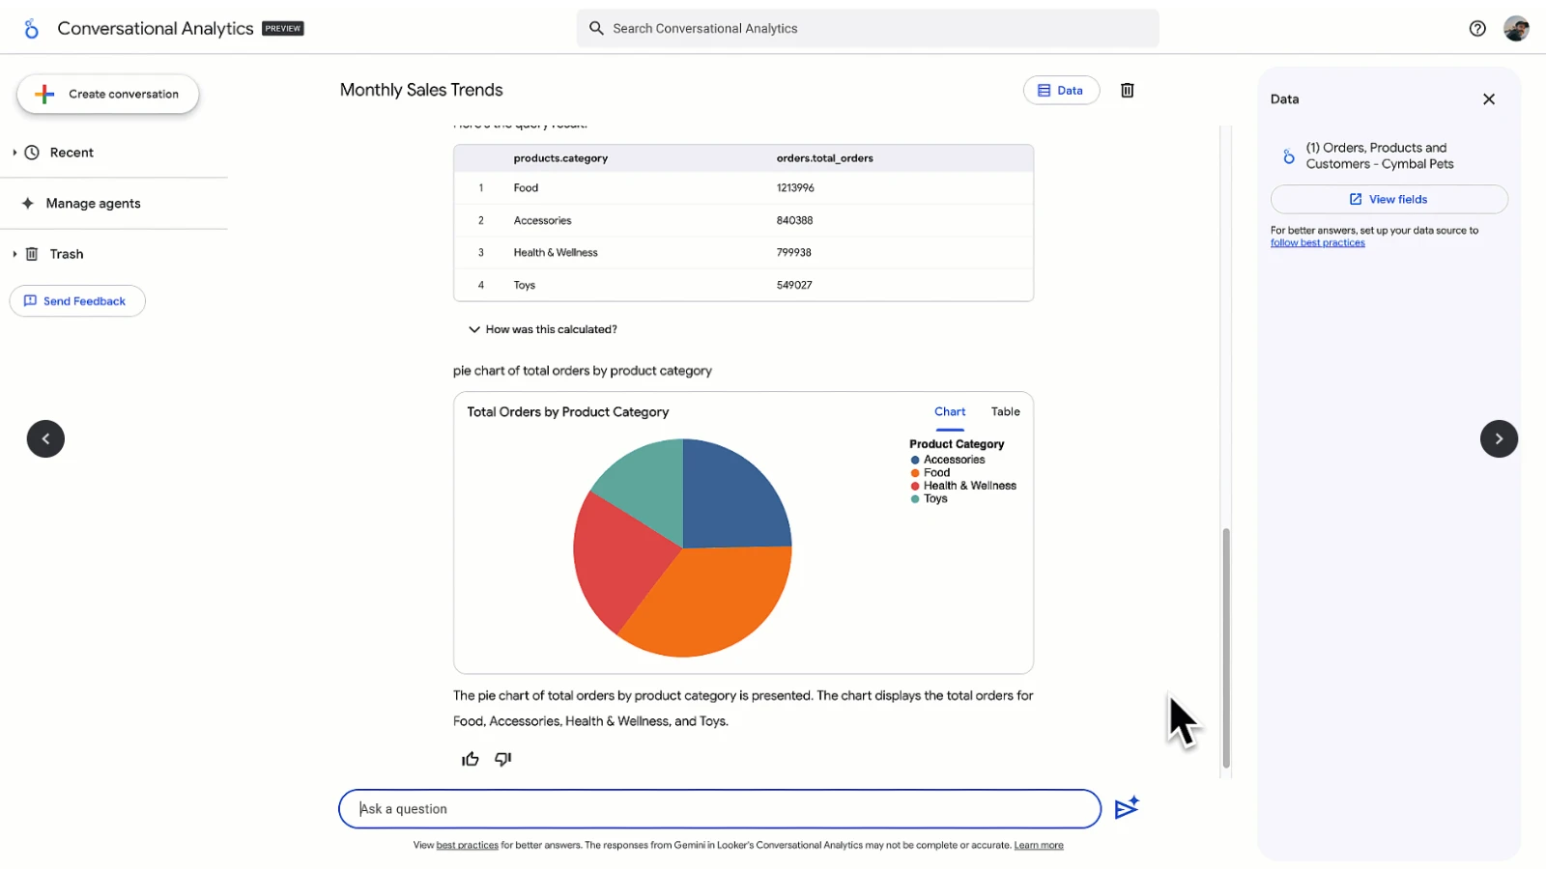Click the Looker logo icon in header
Image resolution: width=1546 pixels, height=869 pixels.
pyautogui.click(x=32, y=29)
